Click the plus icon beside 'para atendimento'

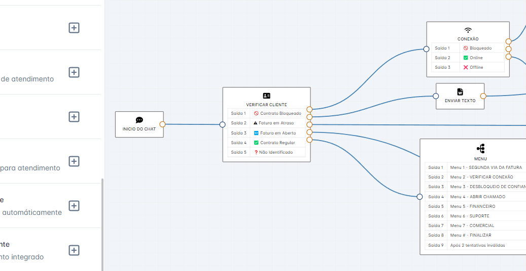tap(74, 161)
